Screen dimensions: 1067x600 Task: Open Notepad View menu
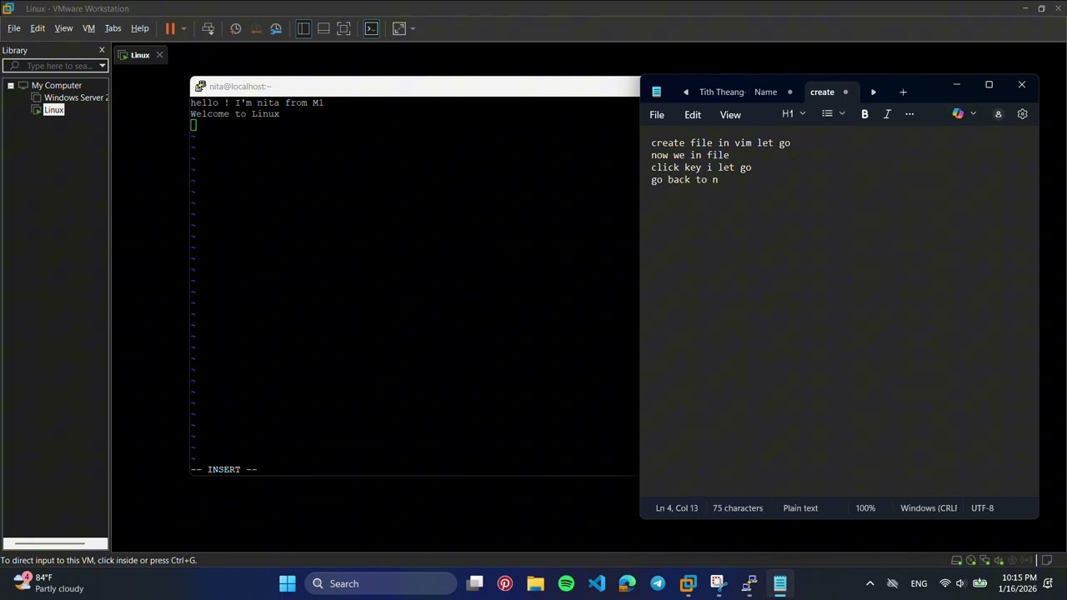730,114
